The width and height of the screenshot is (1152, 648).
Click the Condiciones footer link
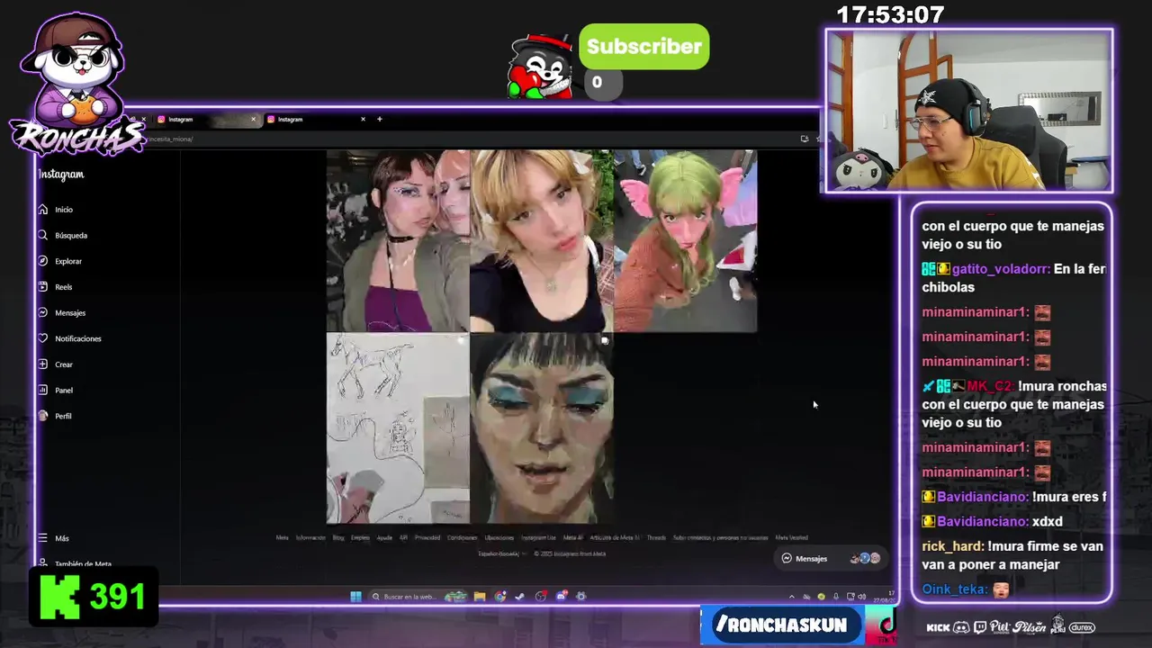point(463,538)
